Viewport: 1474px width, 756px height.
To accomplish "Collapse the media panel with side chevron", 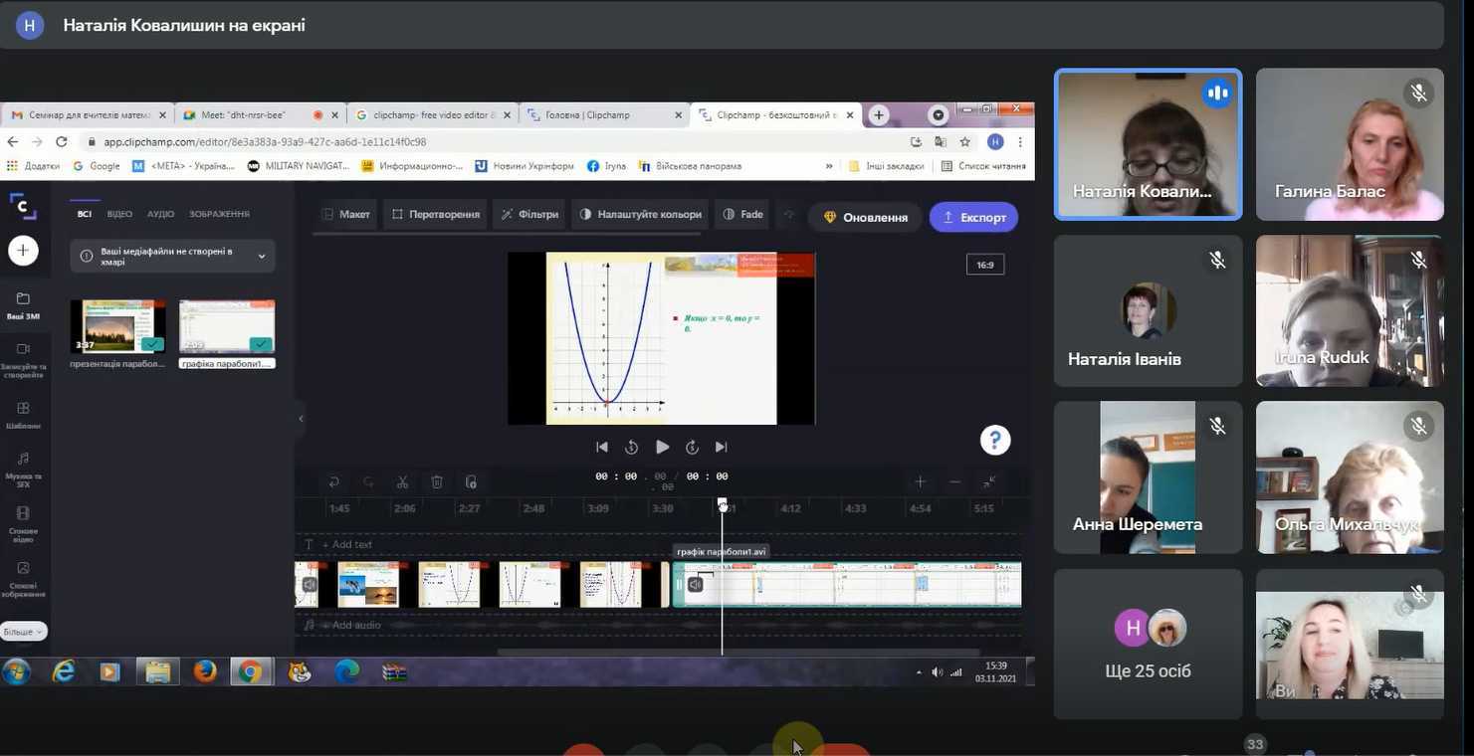I will (301, 419).
